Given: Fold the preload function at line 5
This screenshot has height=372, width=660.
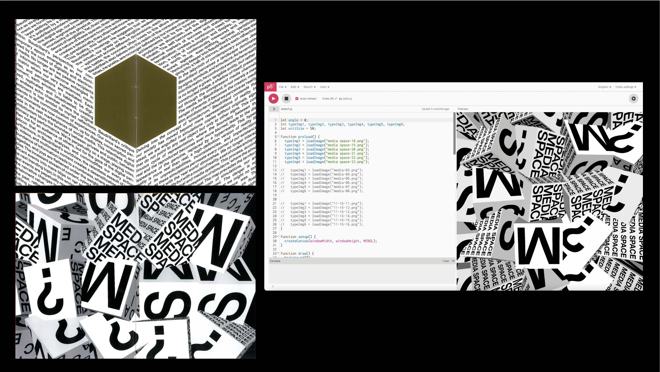Looking at the screenshot, I should point(278,136).
